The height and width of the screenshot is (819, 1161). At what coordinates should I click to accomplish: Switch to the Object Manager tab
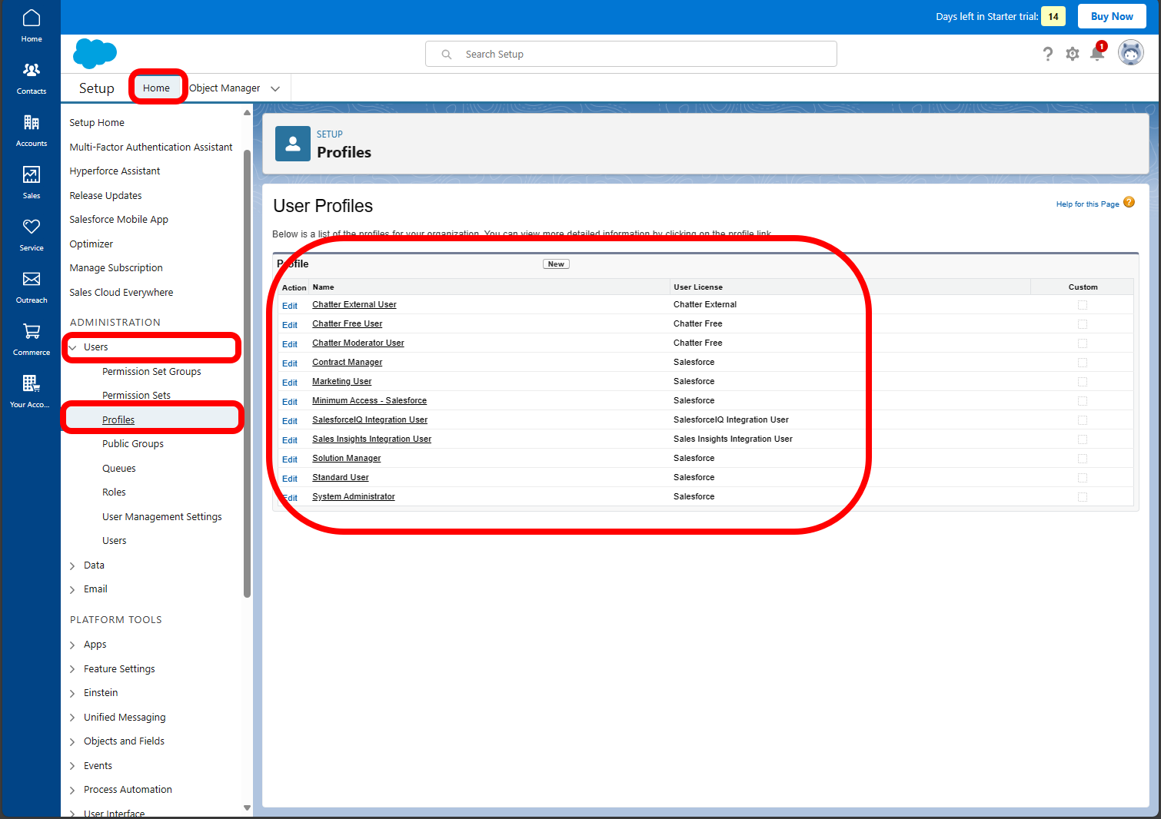[x=225, y=88]
